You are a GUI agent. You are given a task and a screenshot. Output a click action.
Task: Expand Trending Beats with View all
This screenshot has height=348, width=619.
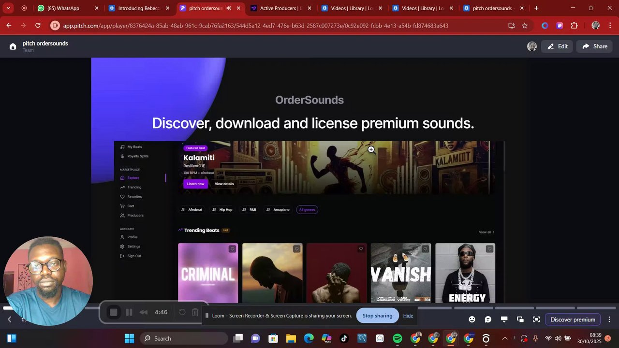click(486, 232)
